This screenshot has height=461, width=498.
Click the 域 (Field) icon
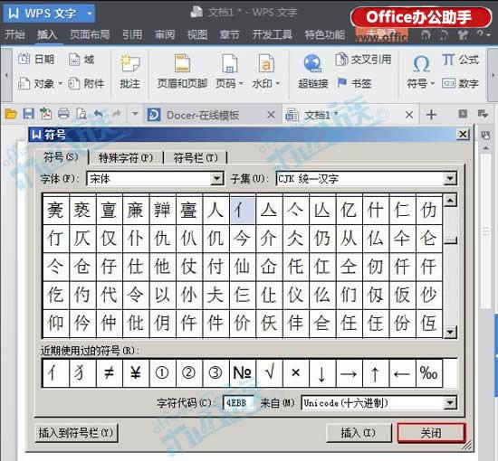(74, 60)
